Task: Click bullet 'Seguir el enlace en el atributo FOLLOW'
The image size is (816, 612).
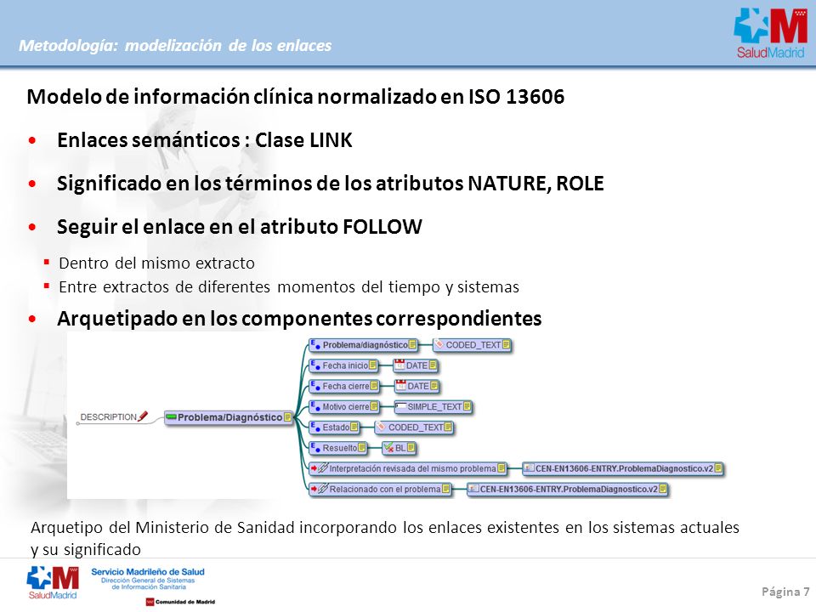Action: click(240, 227)
